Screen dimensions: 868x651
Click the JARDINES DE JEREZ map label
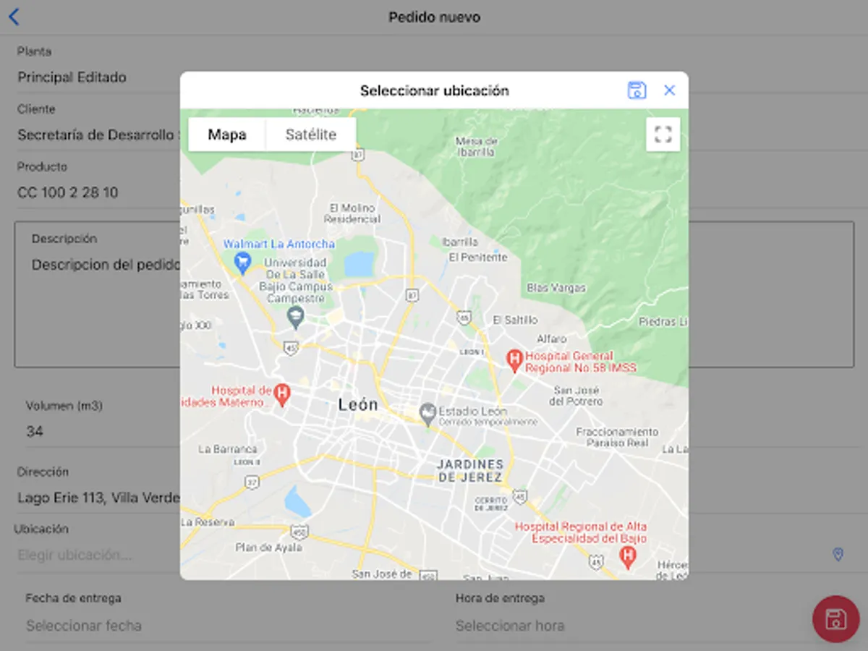[x=469, y=471]
